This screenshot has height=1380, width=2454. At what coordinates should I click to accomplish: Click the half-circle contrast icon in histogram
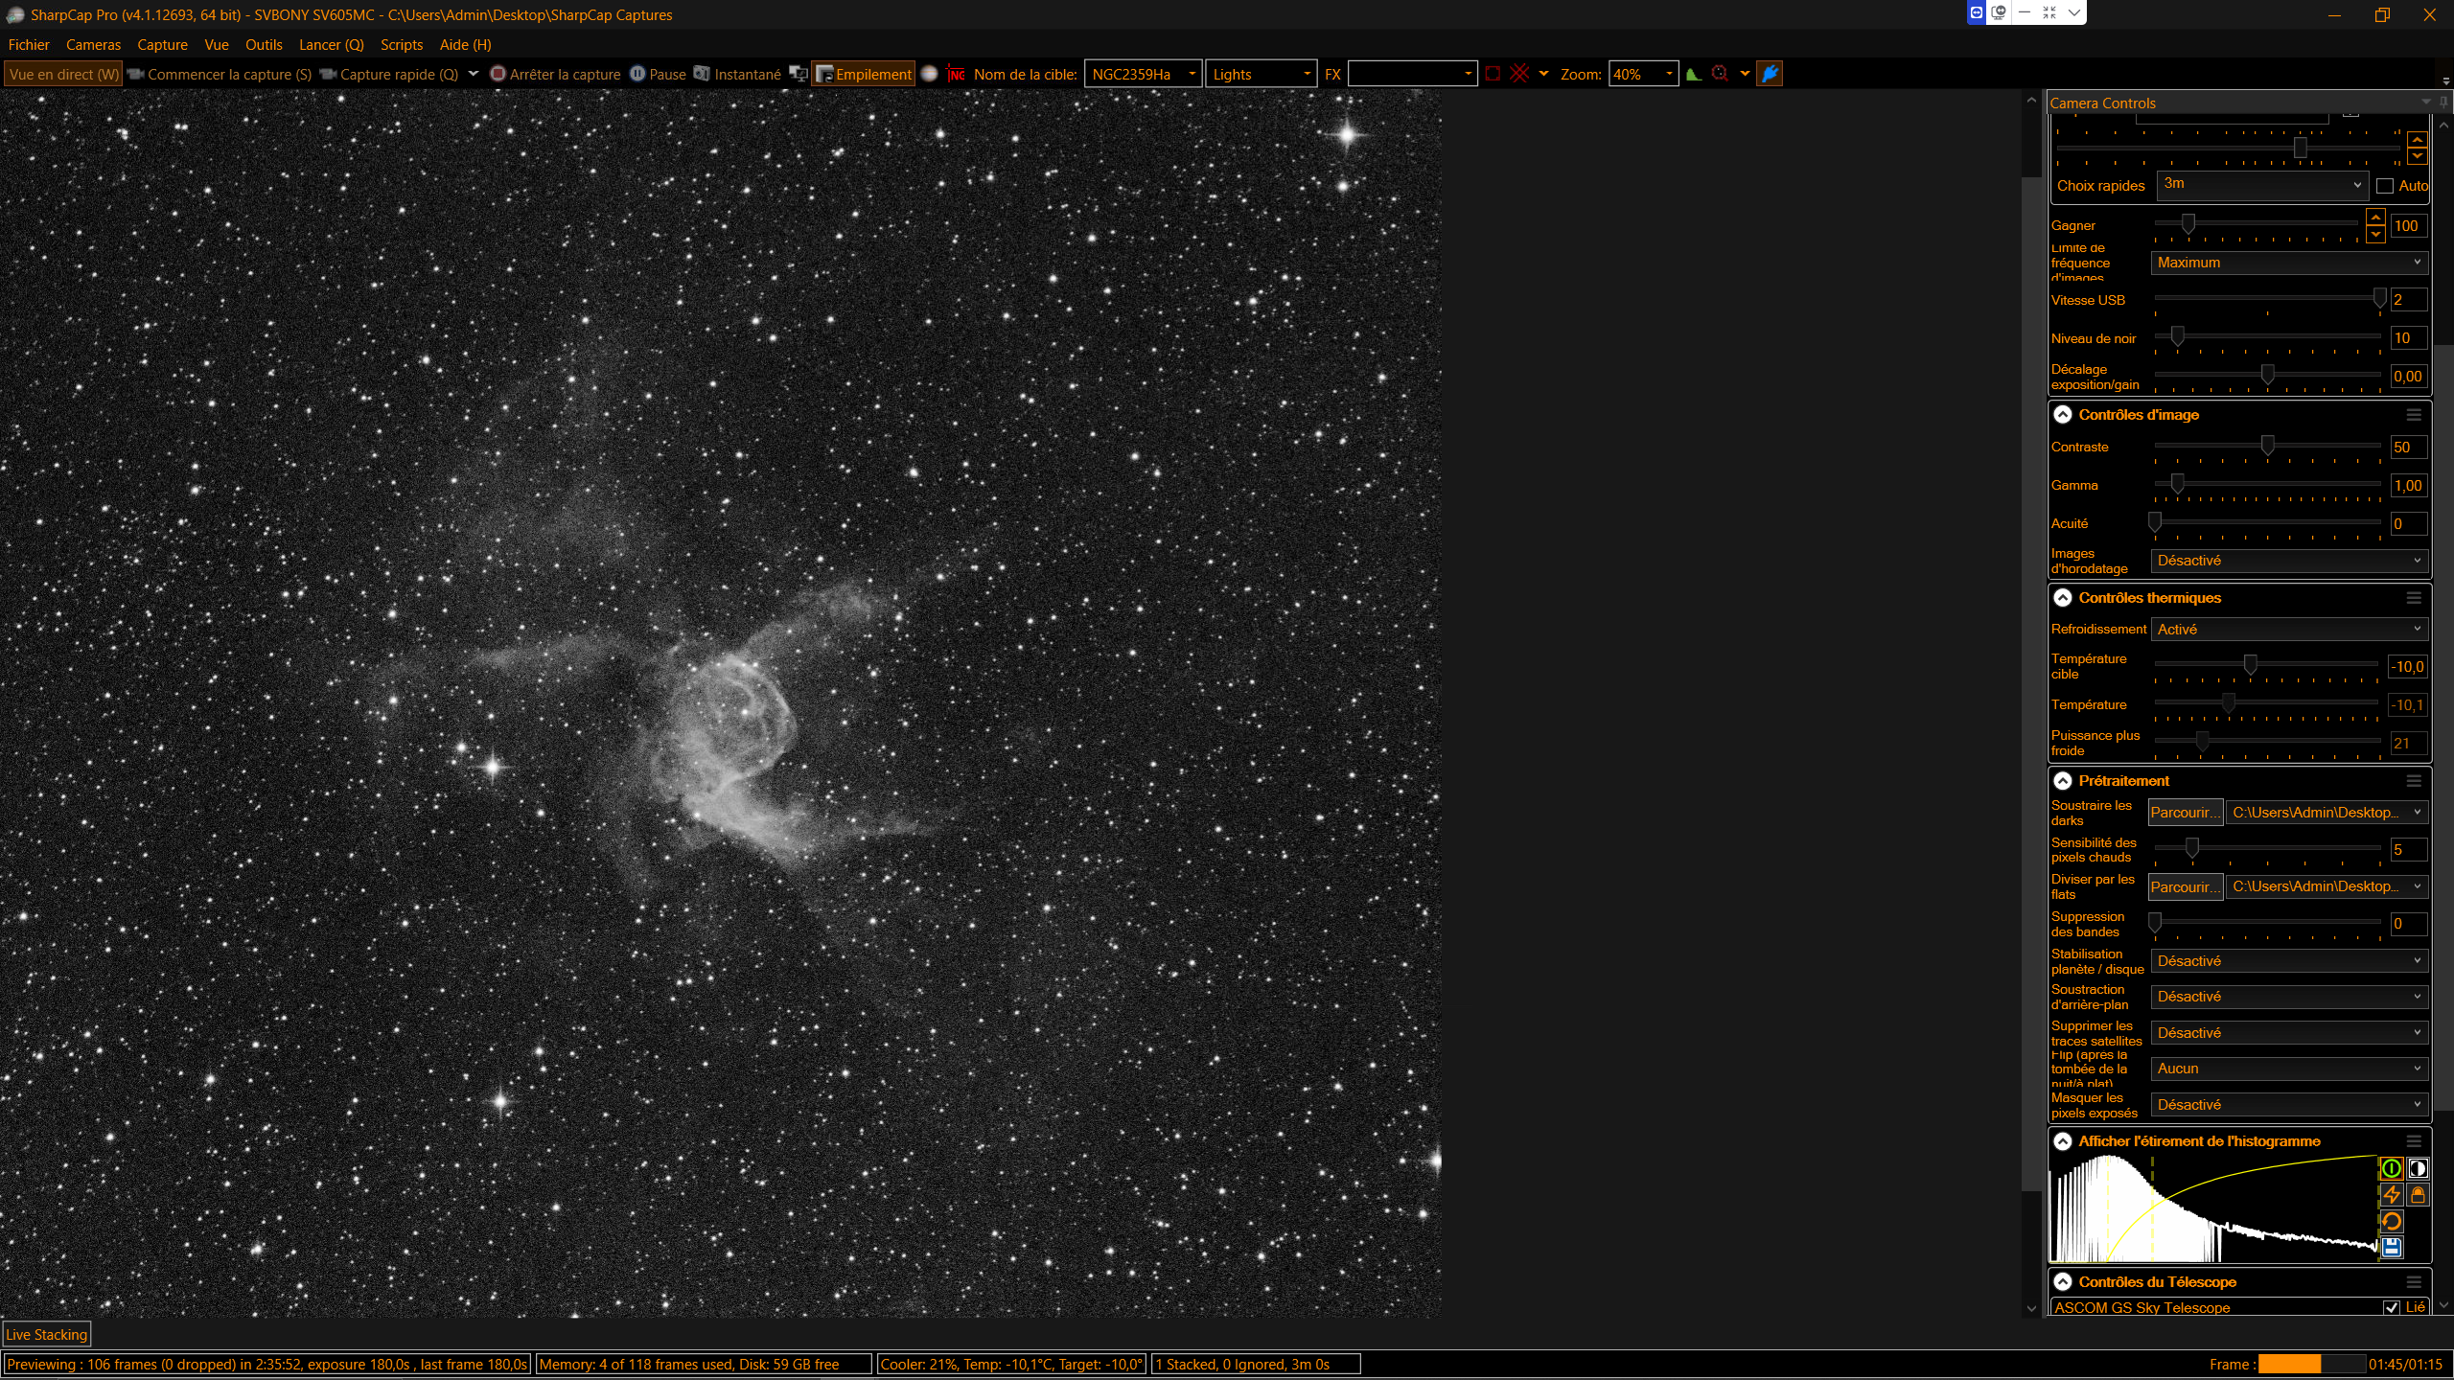pos(2418,1168)
